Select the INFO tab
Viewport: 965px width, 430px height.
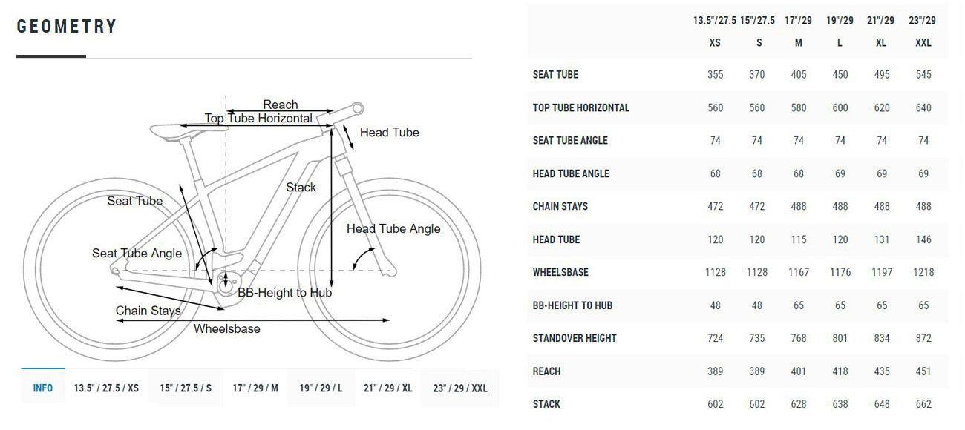(43, 388)
